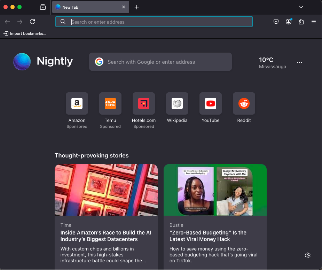Open the Firefox account icon
Screen dimensions: 322x270
pyautogui.click(x=289, y=22)
